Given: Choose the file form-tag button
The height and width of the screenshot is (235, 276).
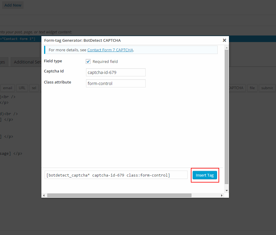Looking at the screenshot, I should coord(252,88).
